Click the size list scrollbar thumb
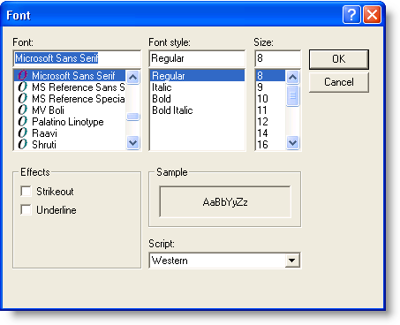The height and width of the screenshot is (325, 400). click(292, 95)
